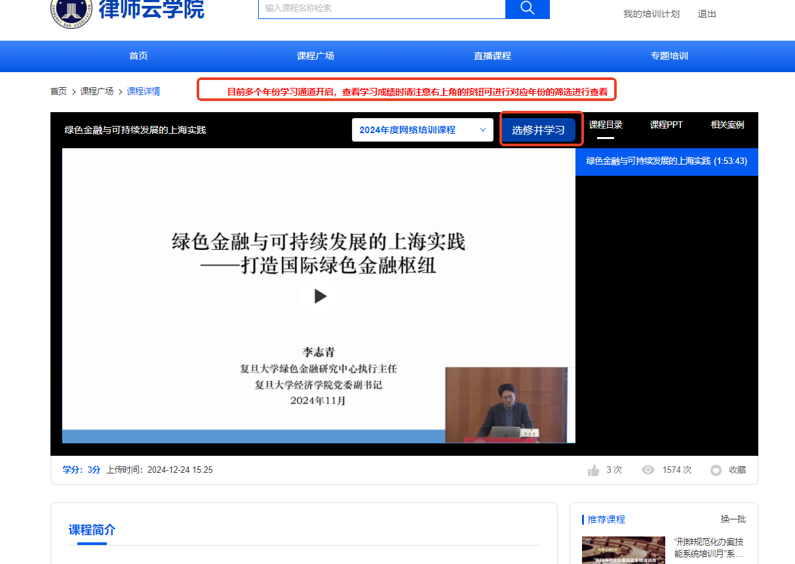Click 换一批 to refresh recommended courses
795x564 pixels.
pyautogui.click(x=733, y=519)
